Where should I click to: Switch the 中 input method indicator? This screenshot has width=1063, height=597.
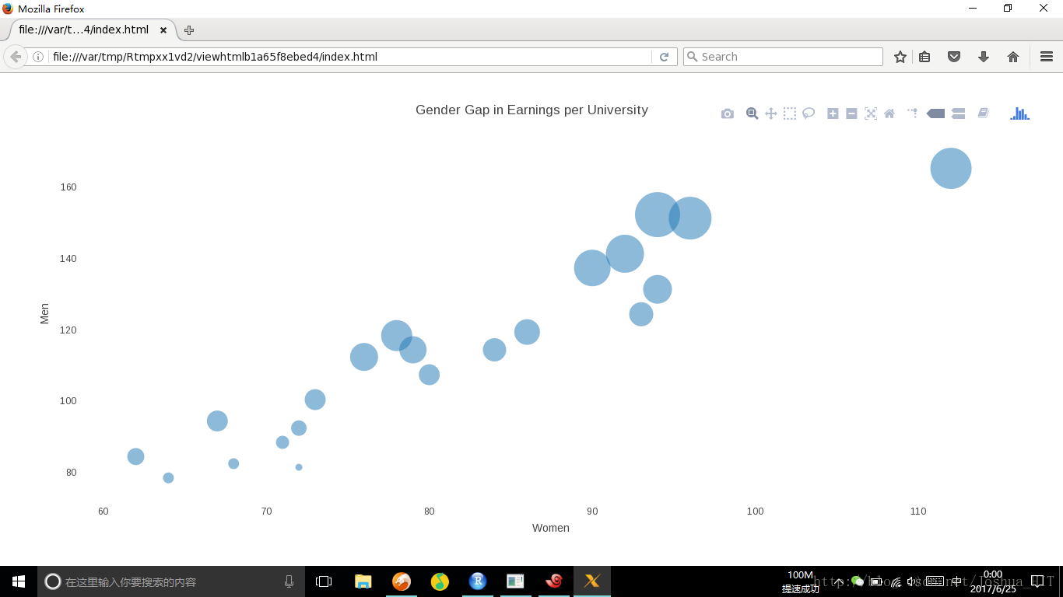coord(956,581)
